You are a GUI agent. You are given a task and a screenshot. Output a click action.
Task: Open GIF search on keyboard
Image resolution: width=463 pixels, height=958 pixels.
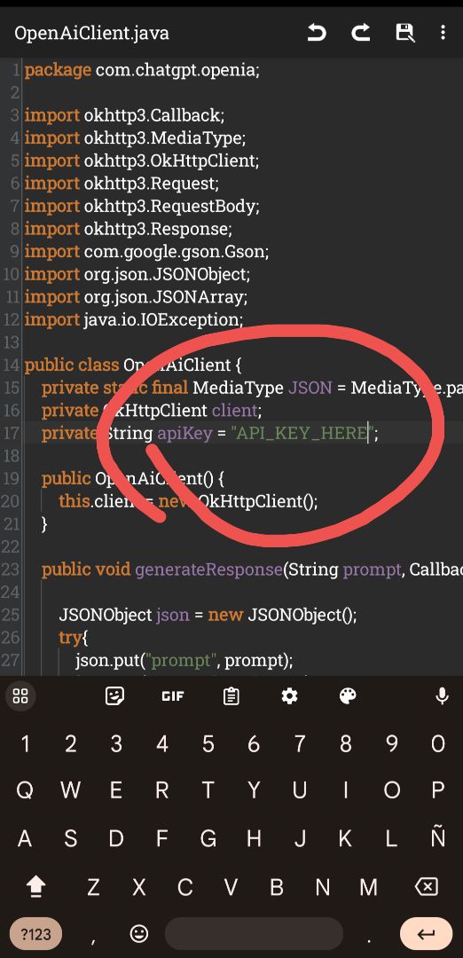pos(173,696)
